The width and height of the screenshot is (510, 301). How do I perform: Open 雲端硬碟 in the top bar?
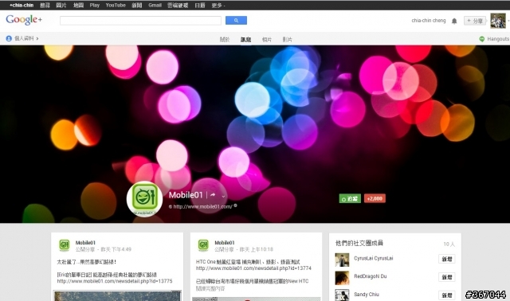click(178, 6)
